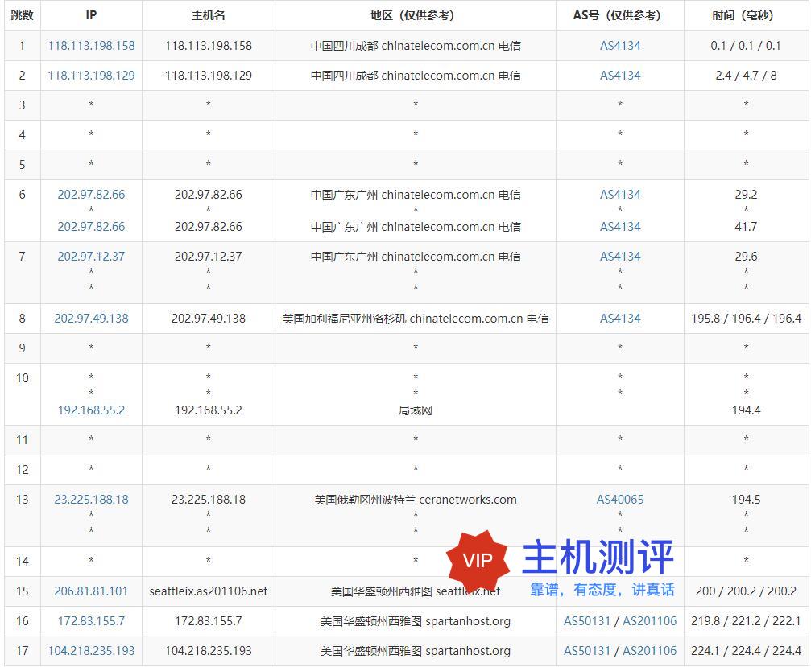Select the time value 195.8 / 196.4 / 196.4
Viewport: 811px width, 667px height.
(746, 319)
